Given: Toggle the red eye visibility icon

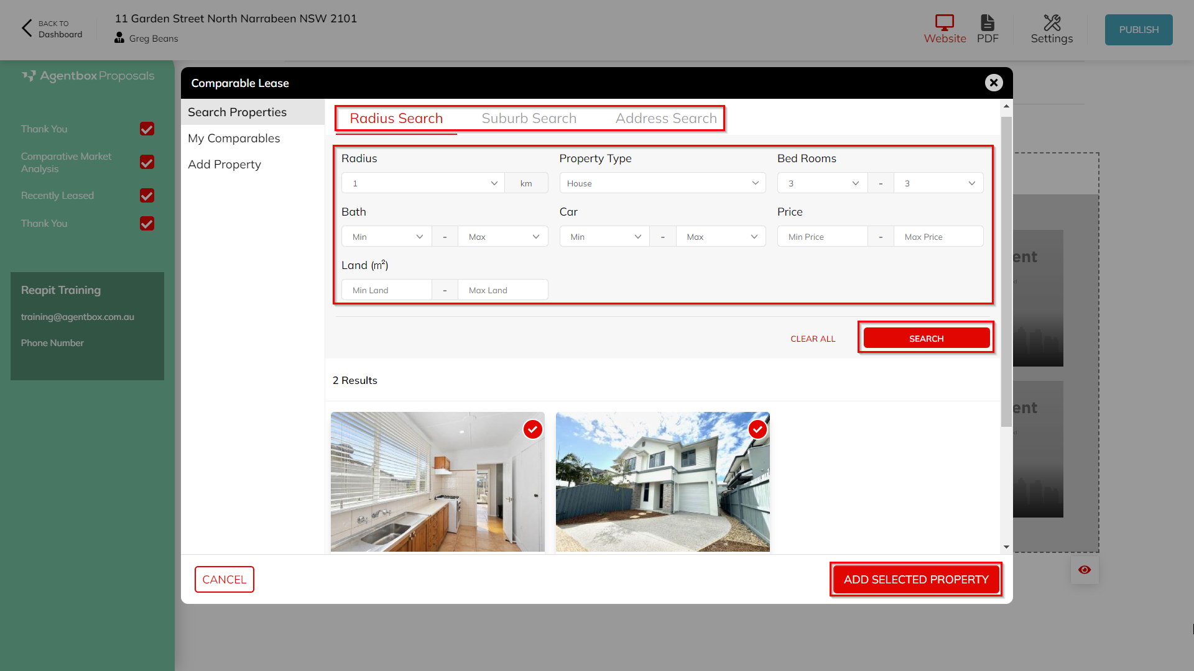Looking at the screenshot, I should 1085,570.
